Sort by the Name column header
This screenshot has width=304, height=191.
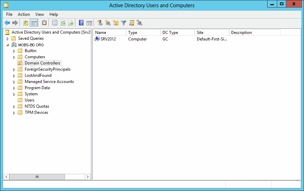110,33
